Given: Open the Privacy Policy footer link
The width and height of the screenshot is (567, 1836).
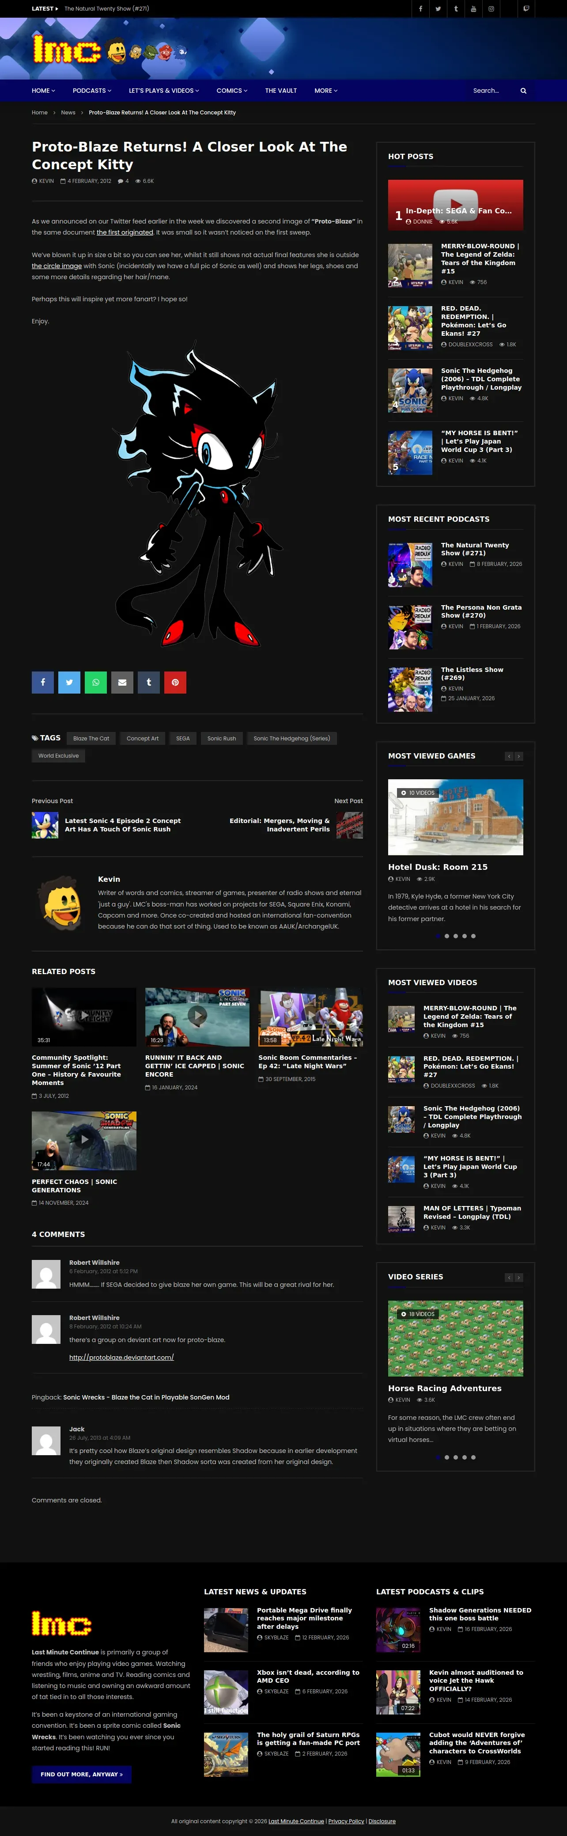Looking at the screenshot, I should (x=346, y=1821).
